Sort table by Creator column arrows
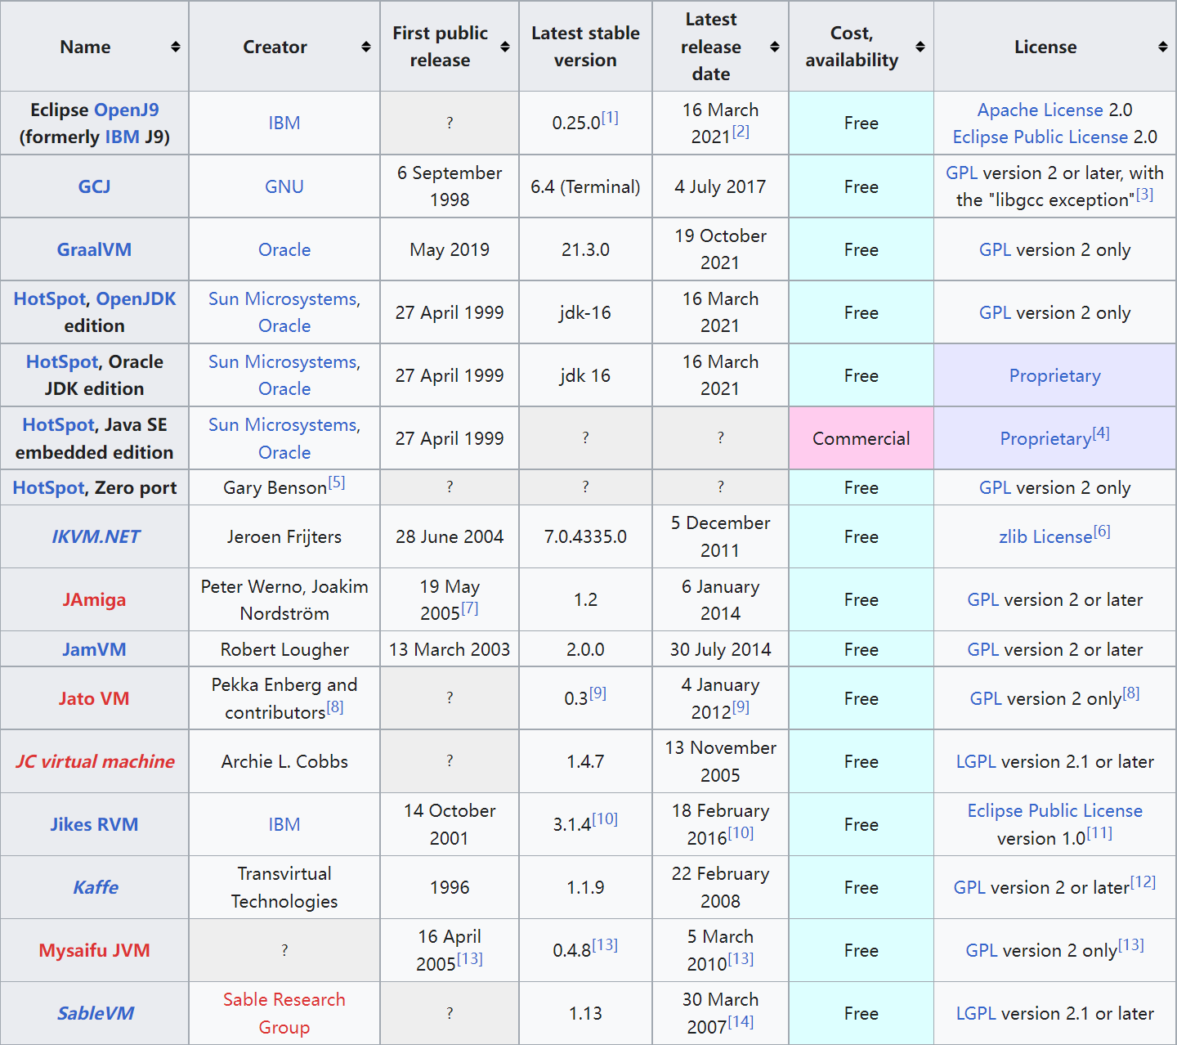This screenshot has width=1177, height=1045. pyautogui.click(x=366, y=47)
